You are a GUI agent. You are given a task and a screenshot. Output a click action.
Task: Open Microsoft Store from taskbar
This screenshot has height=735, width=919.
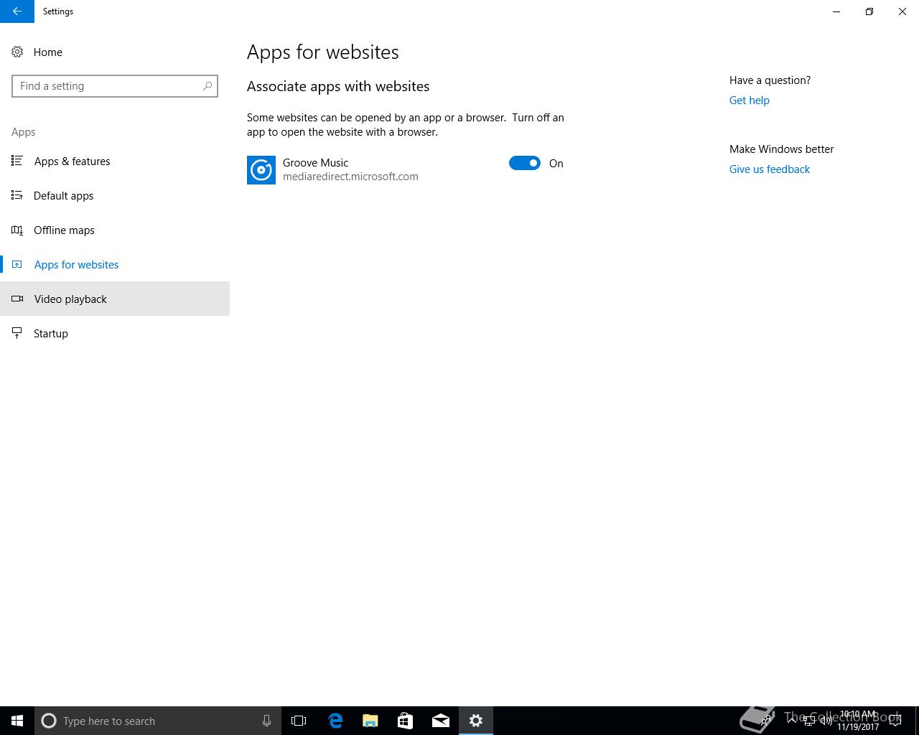405,721
